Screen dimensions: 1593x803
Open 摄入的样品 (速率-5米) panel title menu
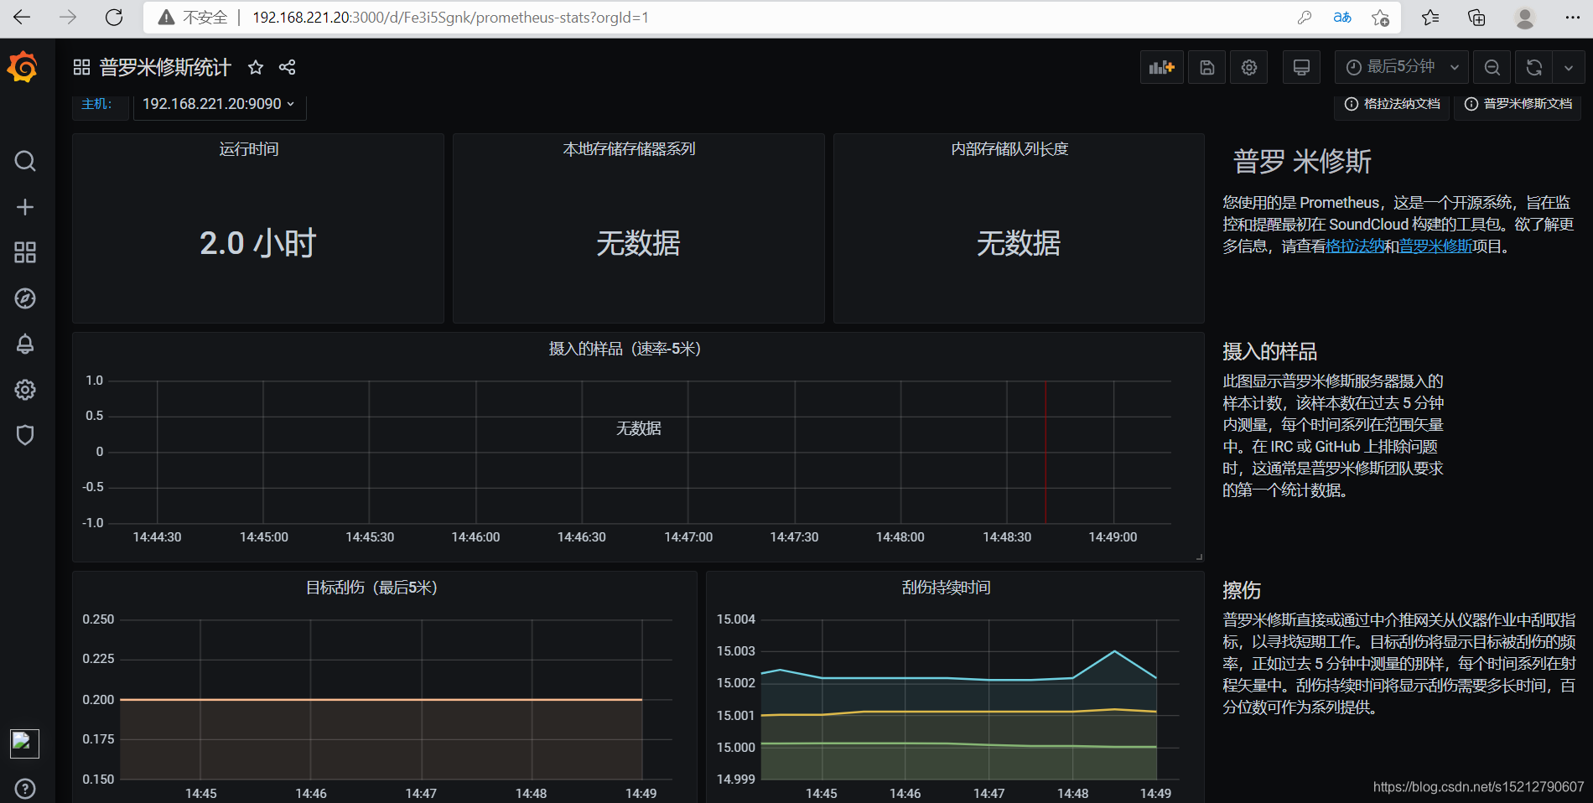coord(625,349)
